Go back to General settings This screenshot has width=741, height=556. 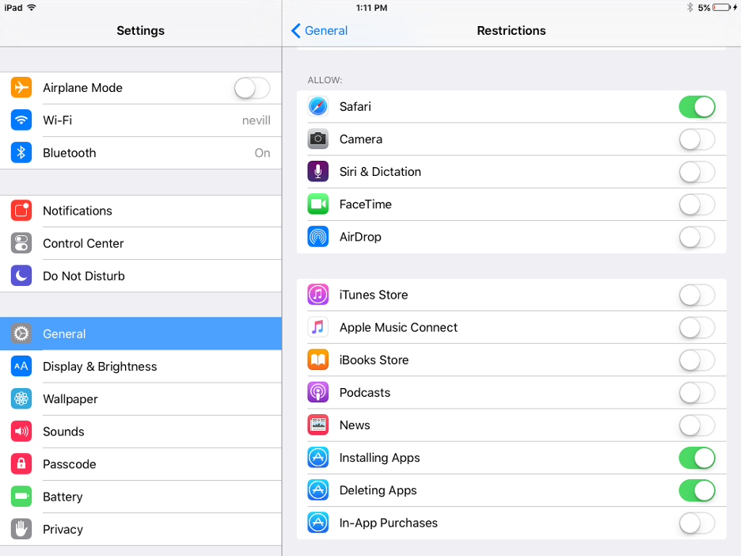tap(320, 31)
